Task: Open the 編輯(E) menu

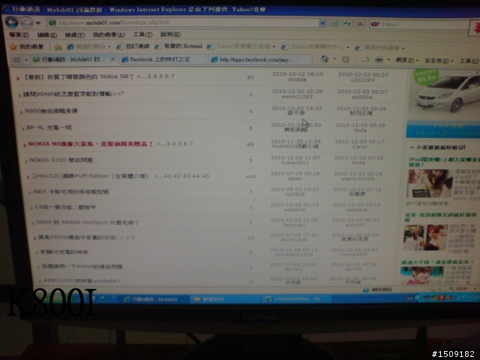Action: (46, 35)
